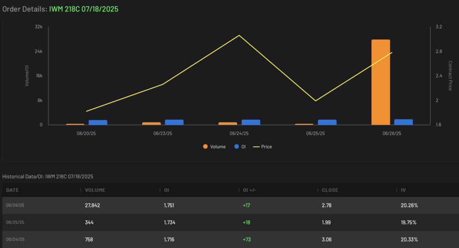The image size is (459, 248).
Task: Select the volume value 758
Action: click(89, 239)
